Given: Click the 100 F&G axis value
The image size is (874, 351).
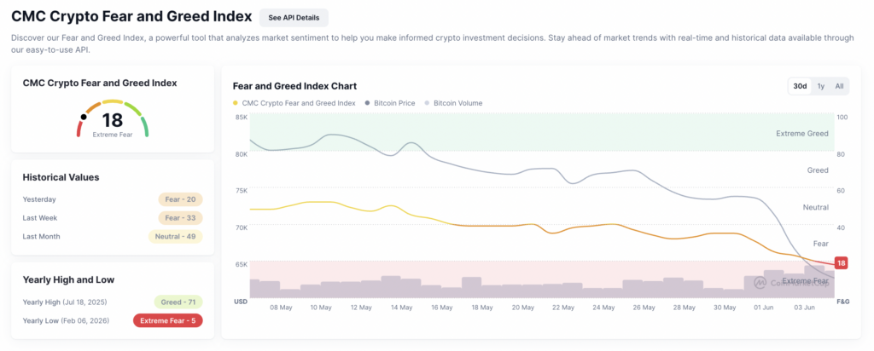Looking at the screenshot, I should click(x=842, y=118).
